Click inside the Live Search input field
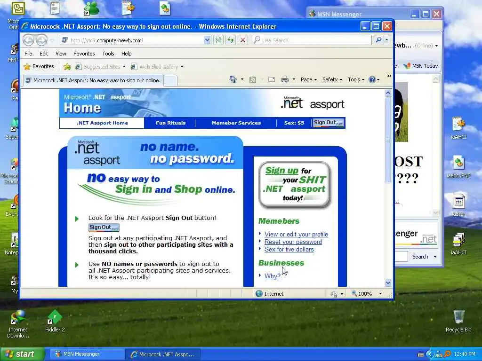The image size is (482, 361). tap(312, 40)
